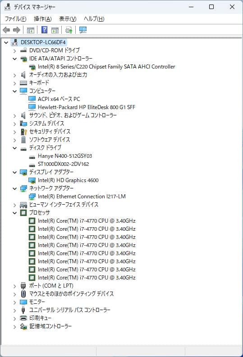Expand the ソフトウェア デバイス category
The height and width of the screenshot is (357, 243).
(15, 140)
